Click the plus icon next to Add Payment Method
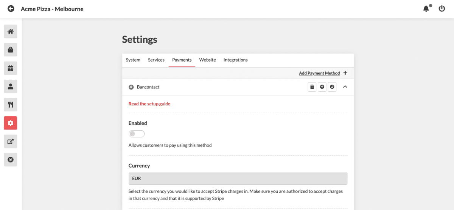Screen dimensions: 454x210 pyautogui.click(x=345, y=73)
